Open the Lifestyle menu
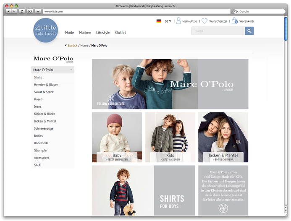Viewport: 291px width, 221px height. [103, 33]
